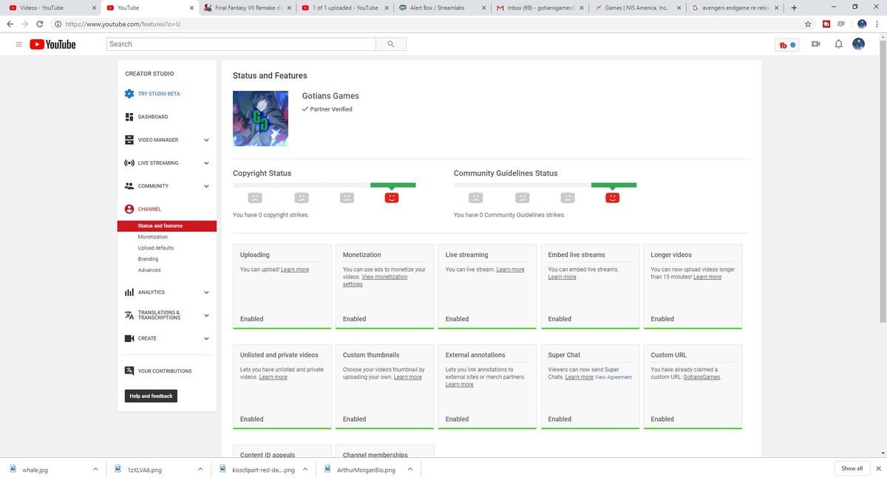Open the account avatar menu
This screenshot has width=887, height=480.
click(858, 44)
